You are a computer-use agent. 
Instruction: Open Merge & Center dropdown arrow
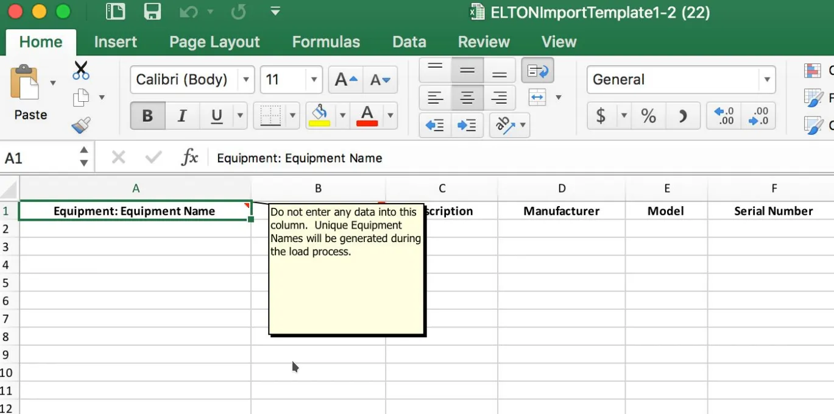coord(558,98)
